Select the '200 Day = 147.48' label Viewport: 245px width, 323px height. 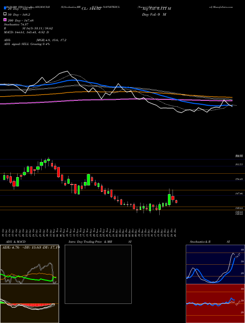tap(21, 21)
